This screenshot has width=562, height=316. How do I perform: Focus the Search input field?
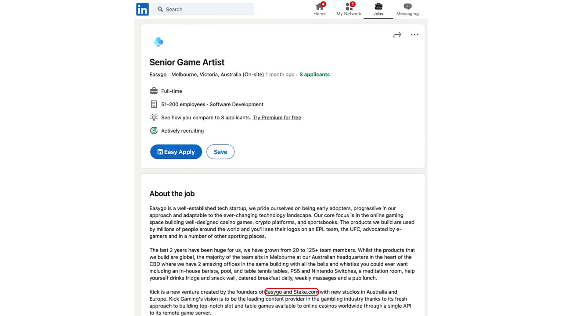(x=202, y=9)
